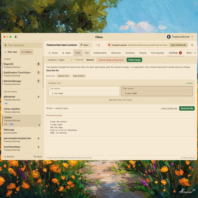
Task: Open the Home tab
Action: tap(53, 53)
